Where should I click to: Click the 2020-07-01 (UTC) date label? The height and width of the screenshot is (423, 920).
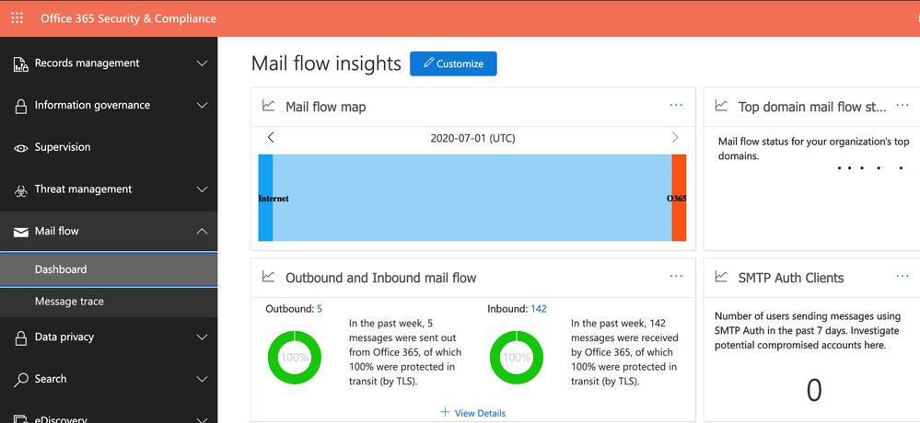click(x=473, y=139)
